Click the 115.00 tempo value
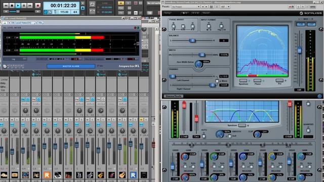Screen dimensions: 324x182 [x=64, y=12]
